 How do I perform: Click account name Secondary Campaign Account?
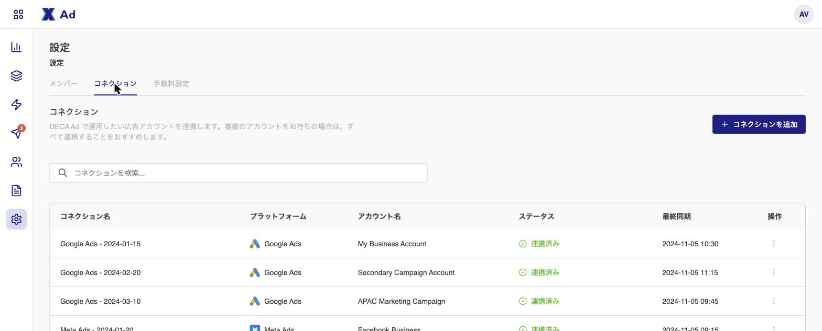pos(406,272)
